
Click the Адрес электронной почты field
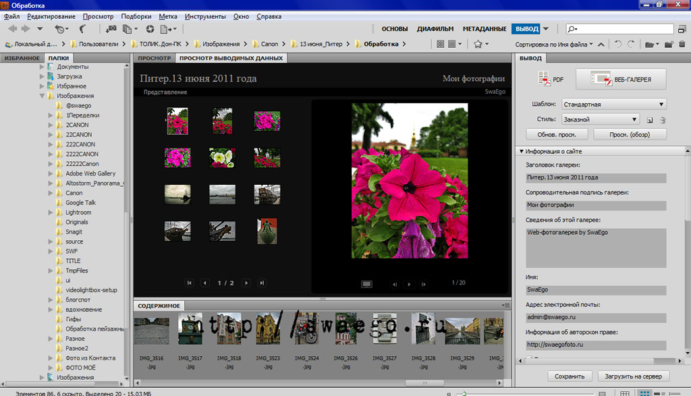tap(596, 317)
